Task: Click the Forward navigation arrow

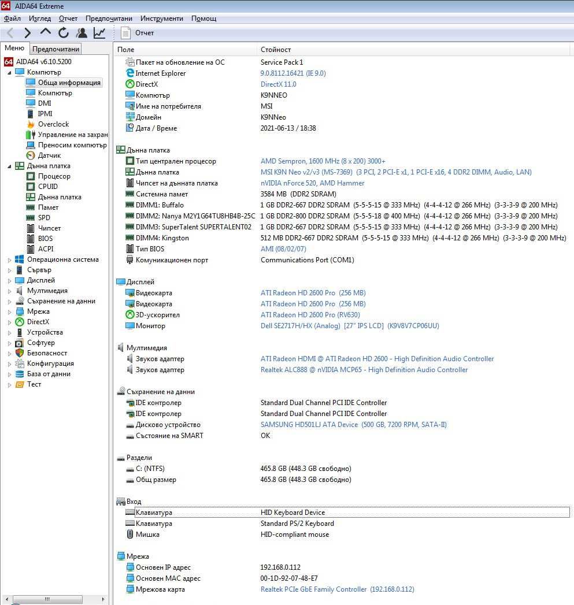Action: [x=27, y=33]
